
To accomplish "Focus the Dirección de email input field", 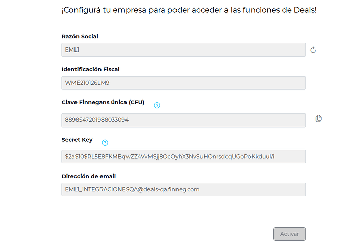I will 183,189.
